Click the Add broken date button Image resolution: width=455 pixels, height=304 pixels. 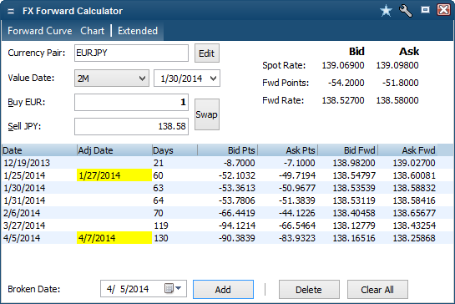(x=223, y=289)
